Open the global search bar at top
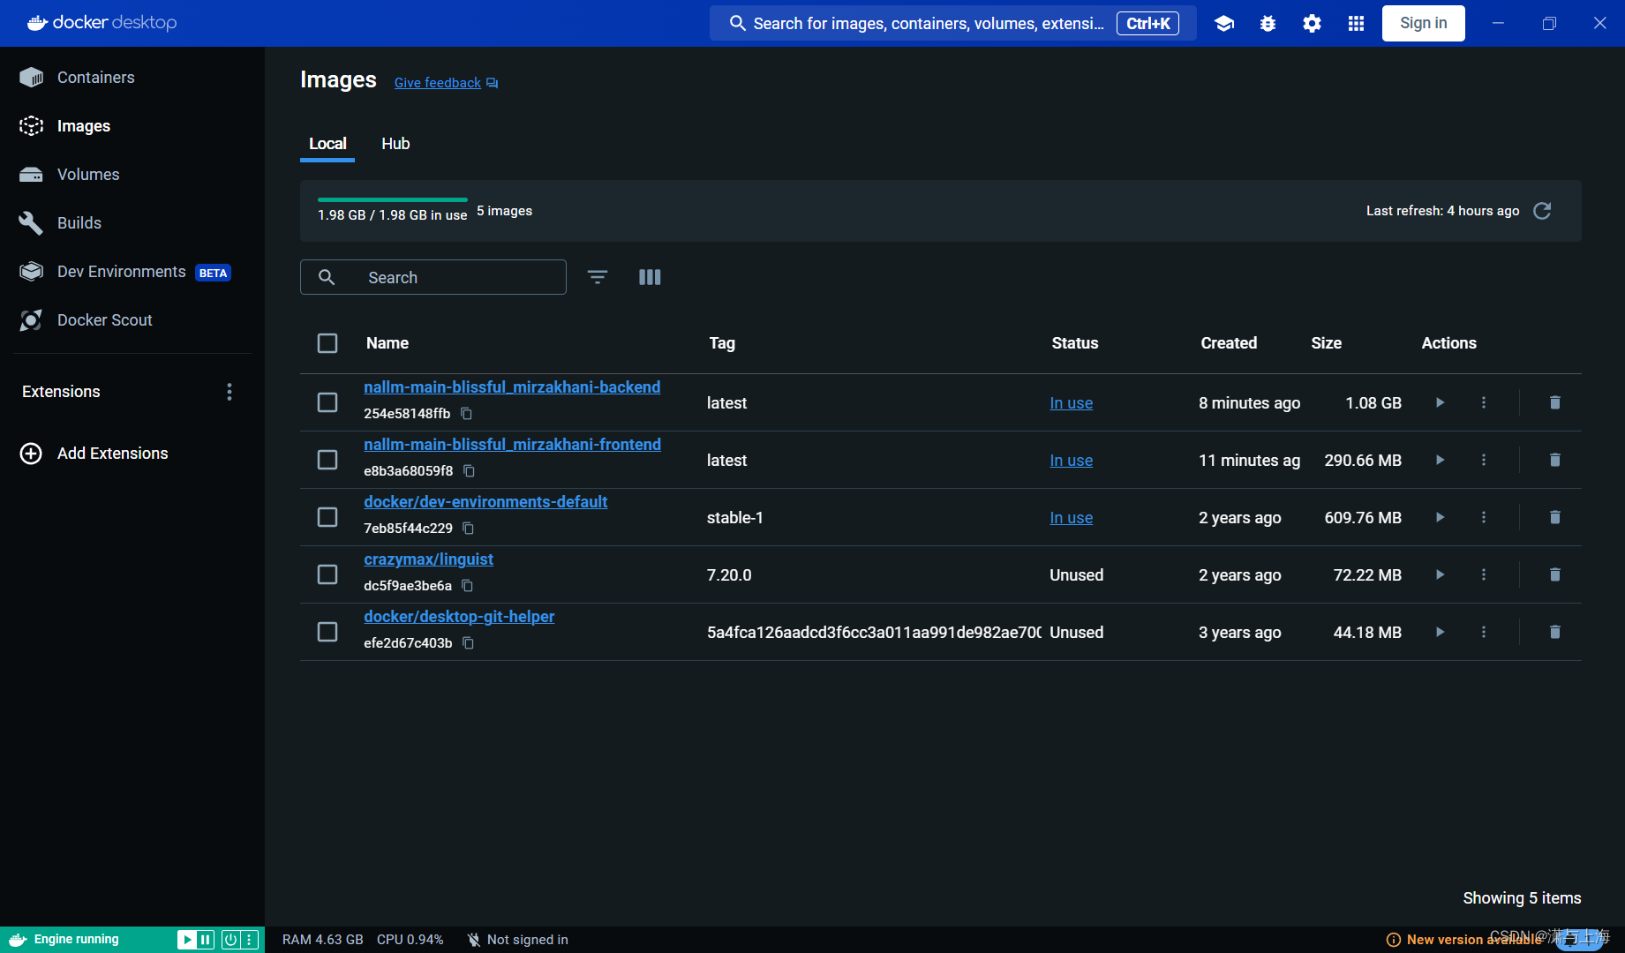This screenshot has height=953, width=1625. [x=953, y=24]
